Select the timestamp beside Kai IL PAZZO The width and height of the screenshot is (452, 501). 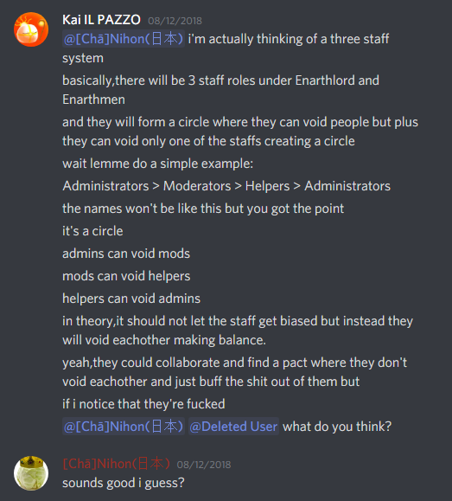coord(175,21)
